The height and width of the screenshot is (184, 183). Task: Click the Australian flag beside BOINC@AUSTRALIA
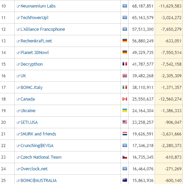pos(125,180)
